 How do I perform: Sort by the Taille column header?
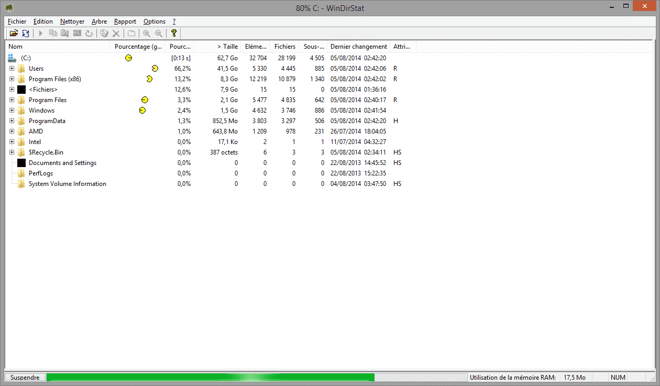click(x=227, y=47)
